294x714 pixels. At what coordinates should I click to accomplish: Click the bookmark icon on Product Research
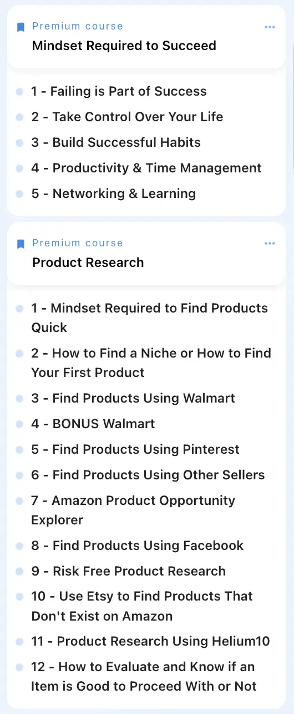[x=21, y=244]
